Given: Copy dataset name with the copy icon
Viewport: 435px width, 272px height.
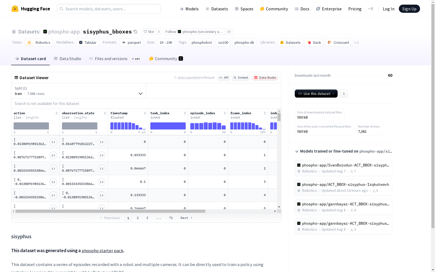Looking at the screenshot, I should 135,32.
